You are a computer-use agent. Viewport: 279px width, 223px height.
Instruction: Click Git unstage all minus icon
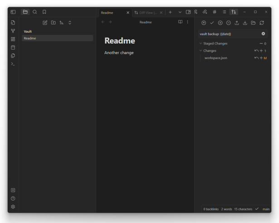[229, 23]
